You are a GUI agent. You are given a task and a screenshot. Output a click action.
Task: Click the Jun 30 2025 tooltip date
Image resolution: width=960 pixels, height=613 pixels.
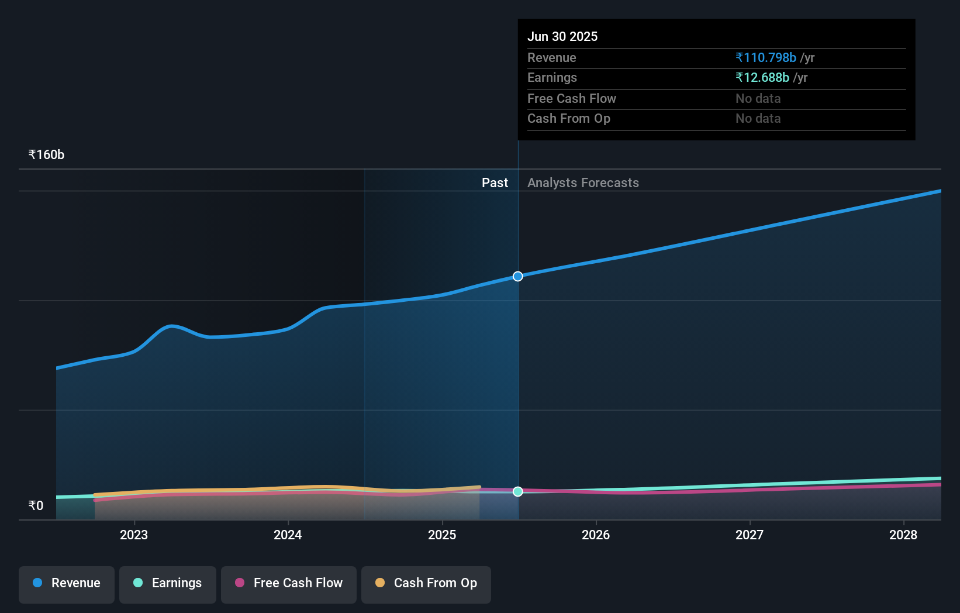[x=562, y=36]
